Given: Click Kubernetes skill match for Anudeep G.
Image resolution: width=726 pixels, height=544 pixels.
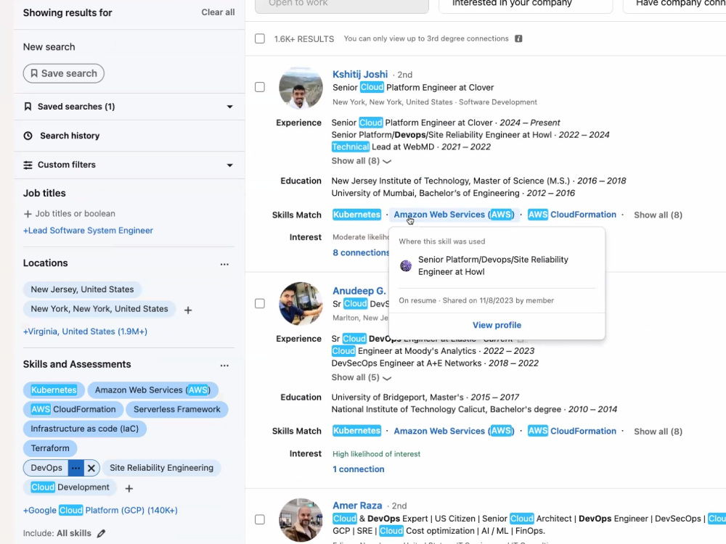Looking at the screenshot, I should [356, 431].
